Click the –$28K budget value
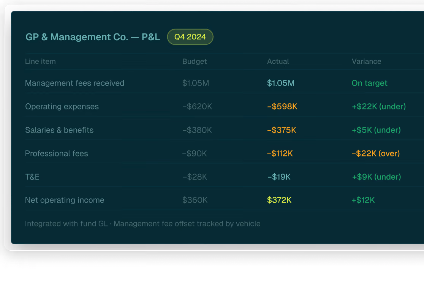 pos(195,177)
